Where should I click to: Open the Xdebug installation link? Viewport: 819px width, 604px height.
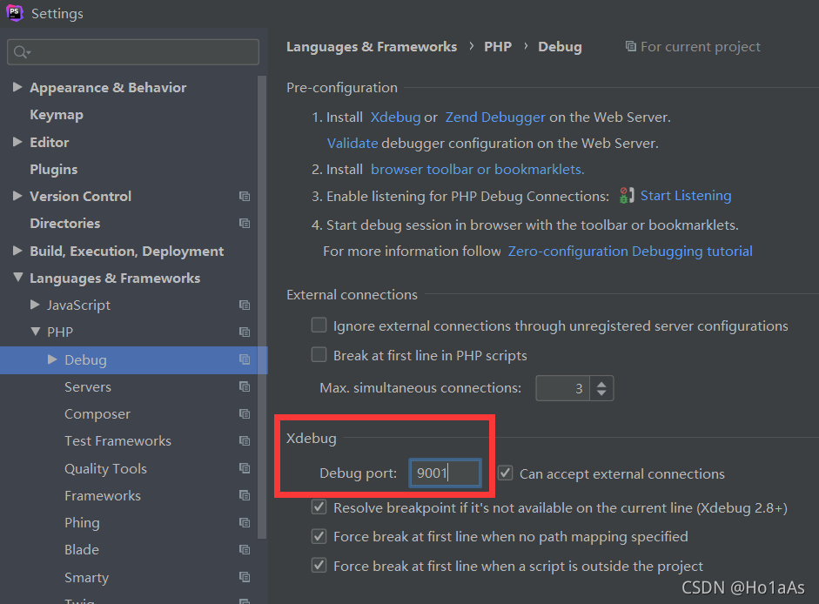(395, 117)
